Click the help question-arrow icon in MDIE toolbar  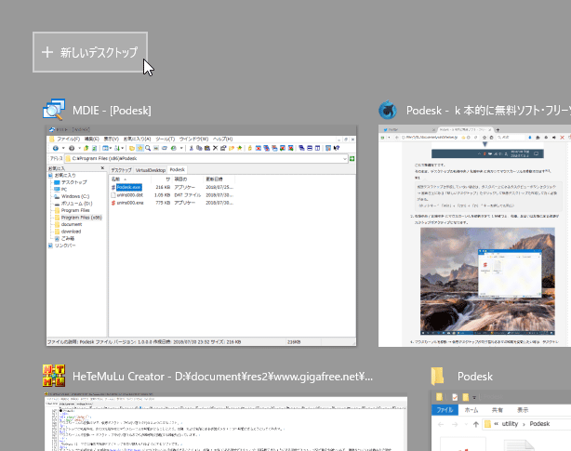click(x=337, y=148)
